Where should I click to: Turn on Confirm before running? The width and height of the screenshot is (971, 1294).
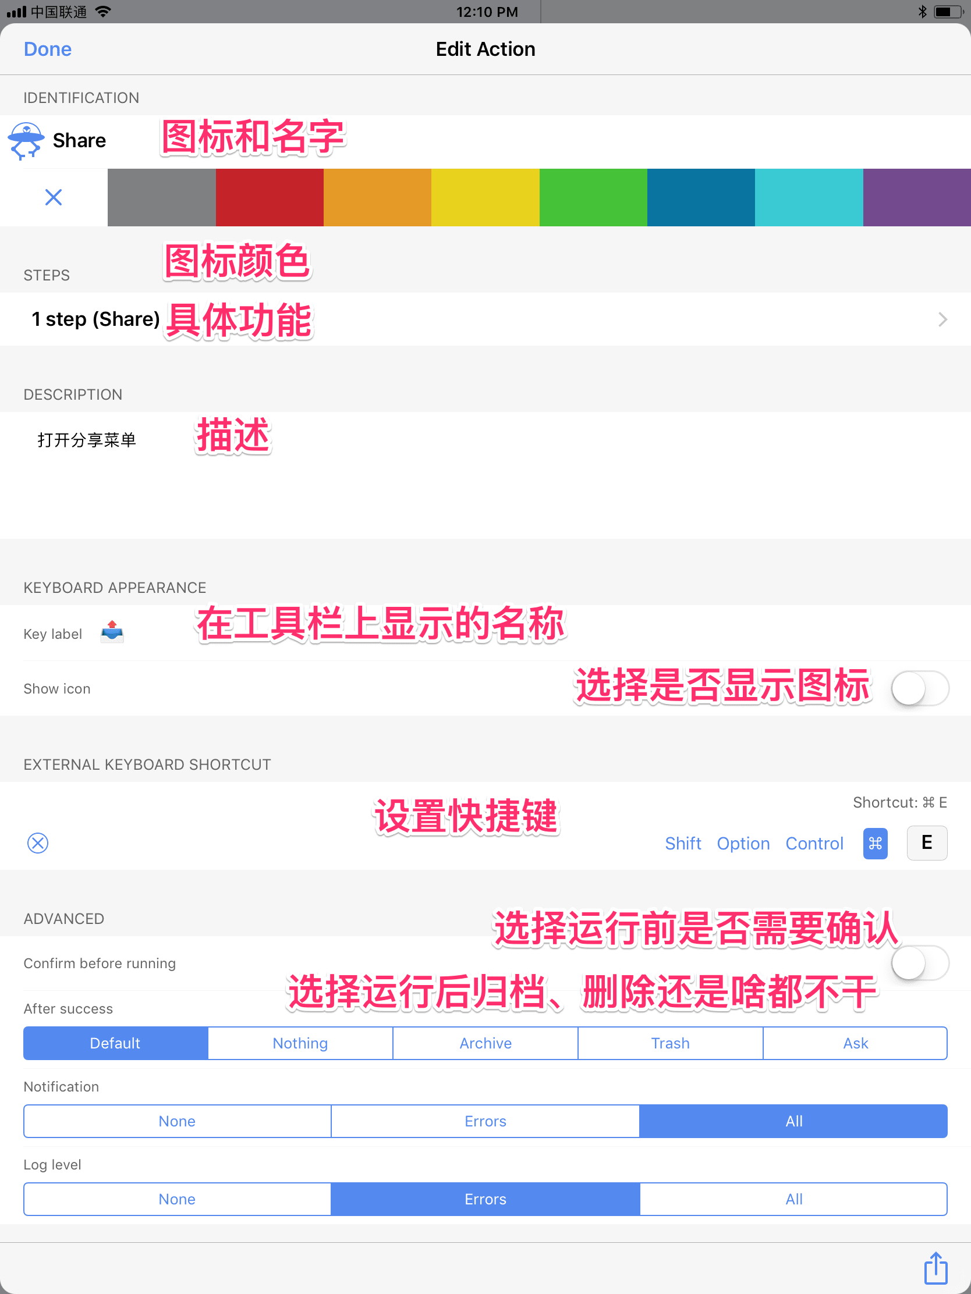pyautogui.click(x=919, y=963)
